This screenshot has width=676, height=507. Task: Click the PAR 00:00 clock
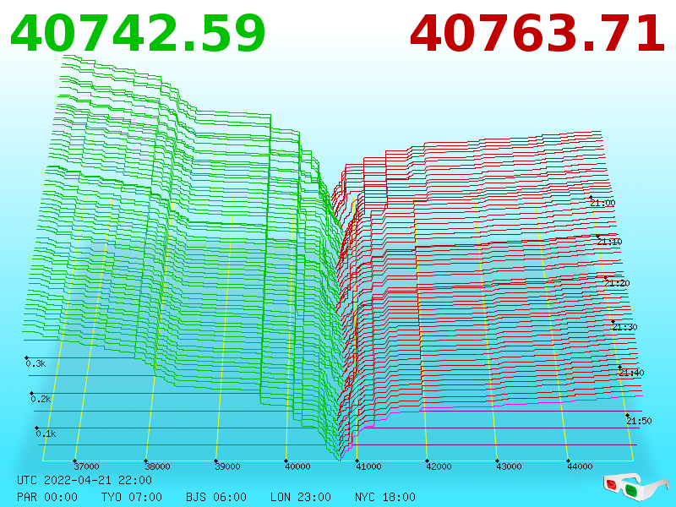point(47,497)
